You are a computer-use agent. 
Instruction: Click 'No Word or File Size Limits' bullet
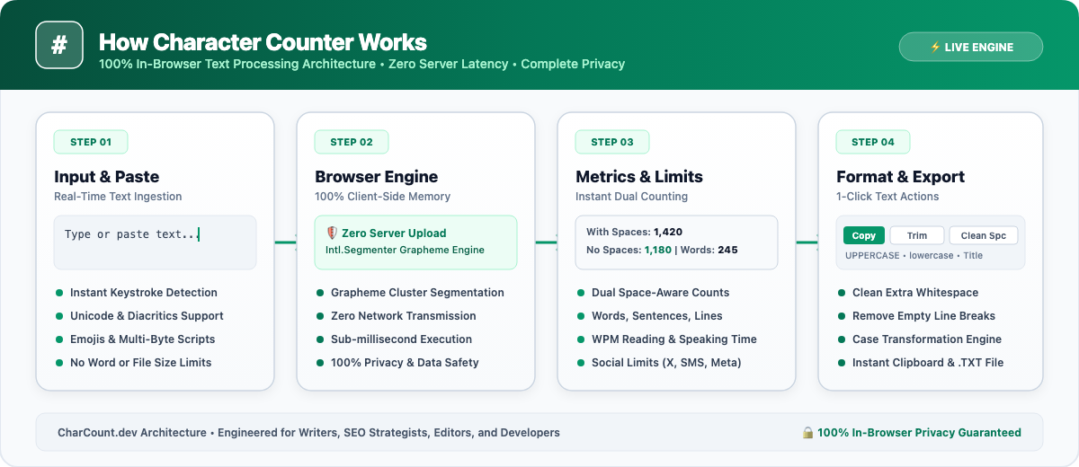(141, 363)
